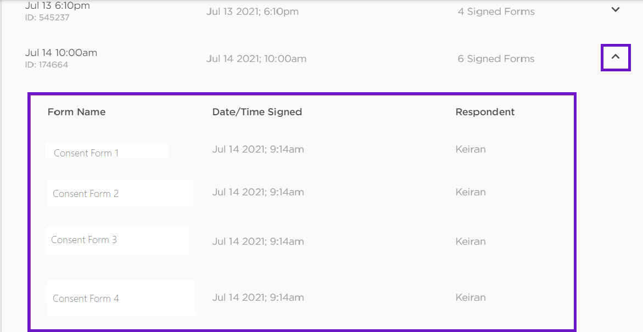This screenshot has width=643, height=332.
Task: Open the Consent Form 1 link
Action: pos(86,153)
